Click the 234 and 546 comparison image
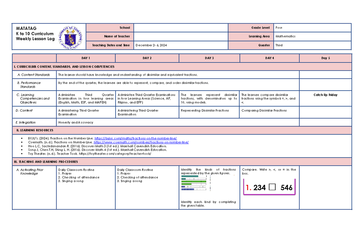Viewport: 363px width, 237px height. [269, 187]
